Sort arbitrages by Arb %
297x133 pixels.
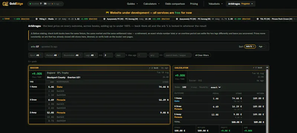[250, 47]
